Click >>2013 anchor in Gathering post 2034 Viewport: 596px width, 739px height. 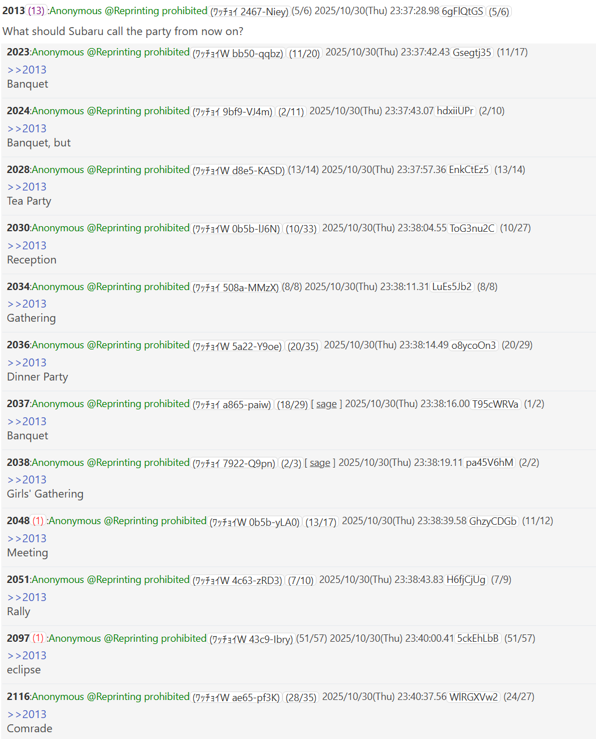pyautogui.click(x=27, y=304)
